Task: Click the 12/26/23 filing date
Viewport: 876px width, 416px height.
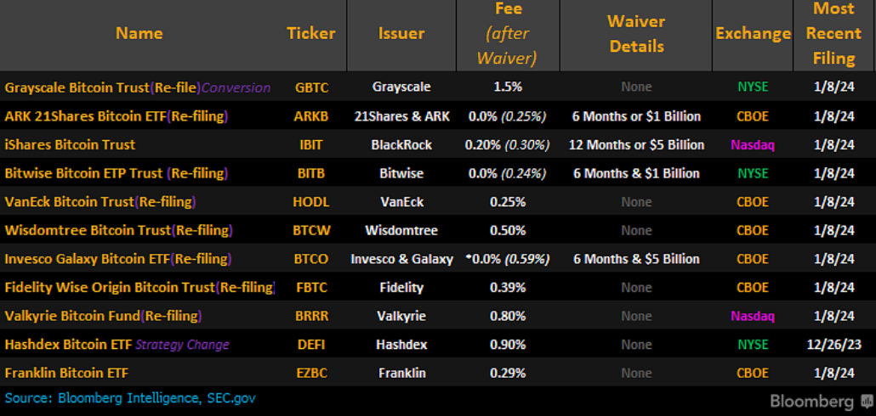Action: [833, 345]
